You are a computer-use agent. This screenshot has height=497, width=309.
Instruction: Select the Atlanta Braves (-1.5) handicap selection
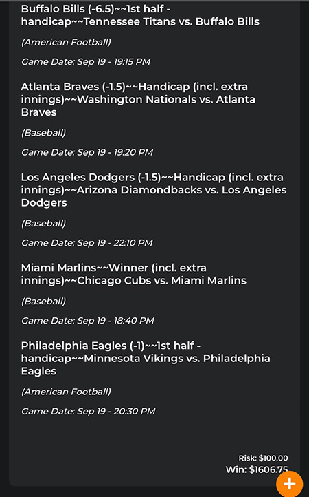(x=138, y=99)
